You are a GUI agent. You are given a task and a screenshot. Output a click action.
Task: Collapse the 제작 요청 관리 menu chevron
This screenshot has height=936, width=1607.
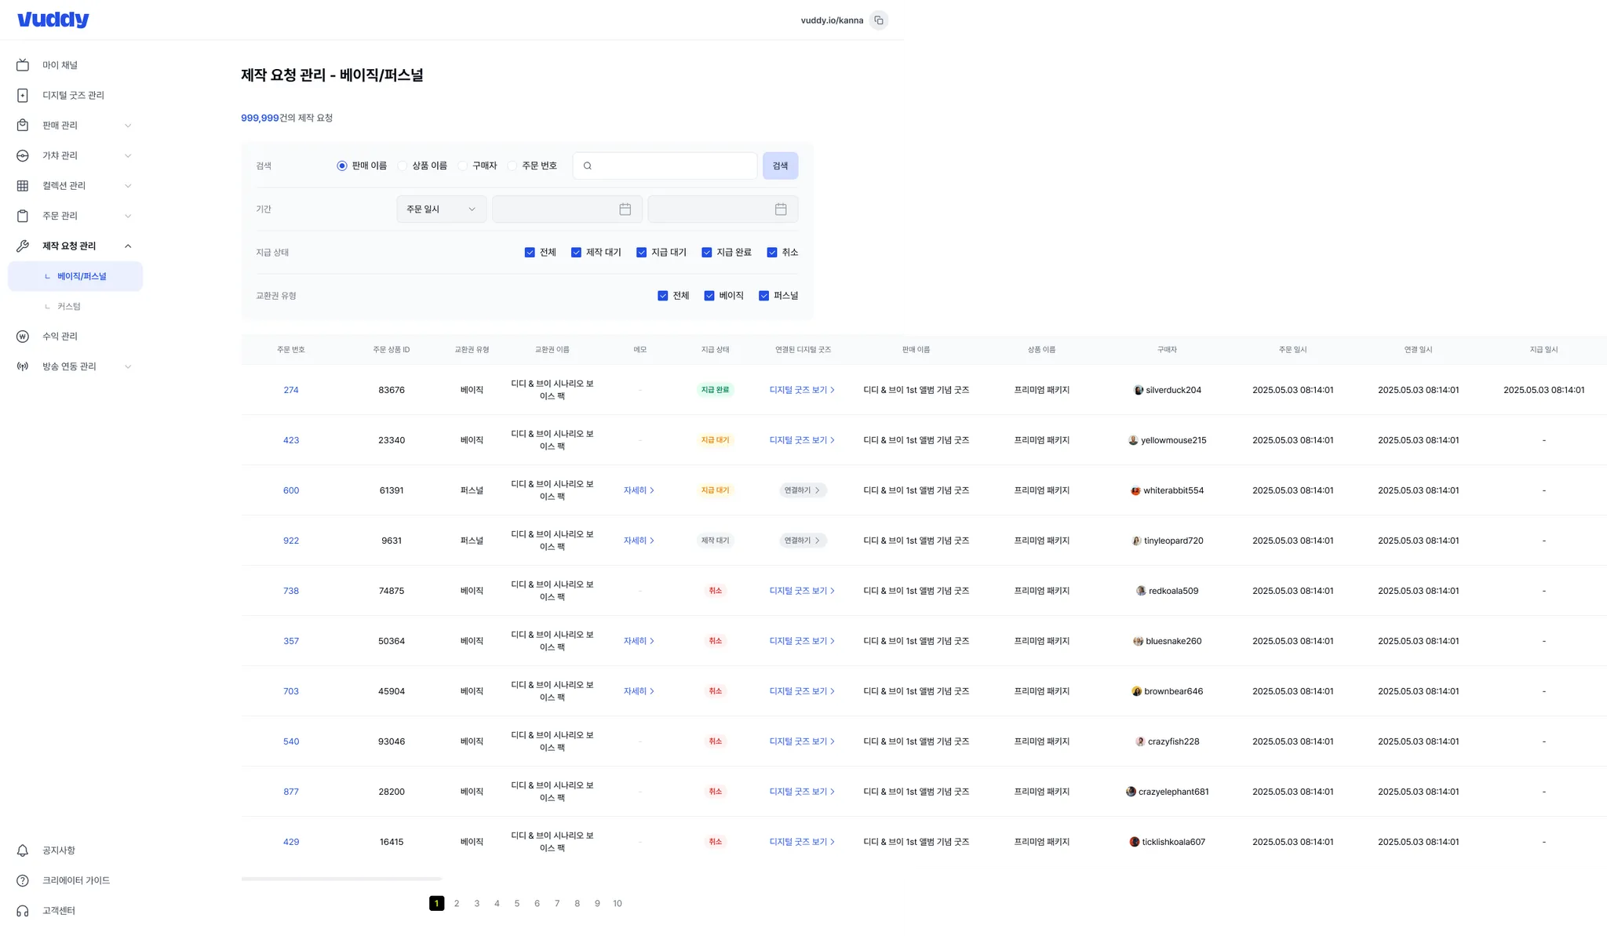pos(128,246)
